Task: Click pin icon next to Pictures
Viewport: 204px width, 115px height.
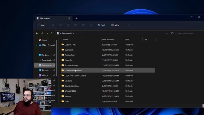Action: 54,70
